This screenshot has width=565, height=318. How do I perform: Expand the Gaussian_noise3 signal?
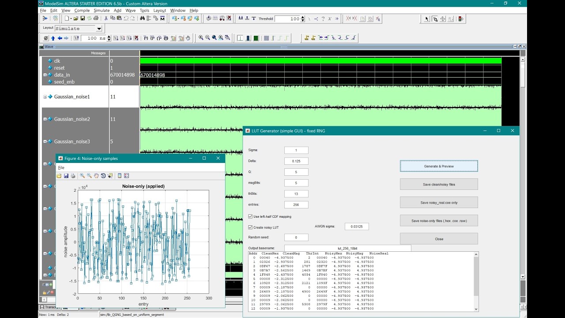tap(45, 142)
